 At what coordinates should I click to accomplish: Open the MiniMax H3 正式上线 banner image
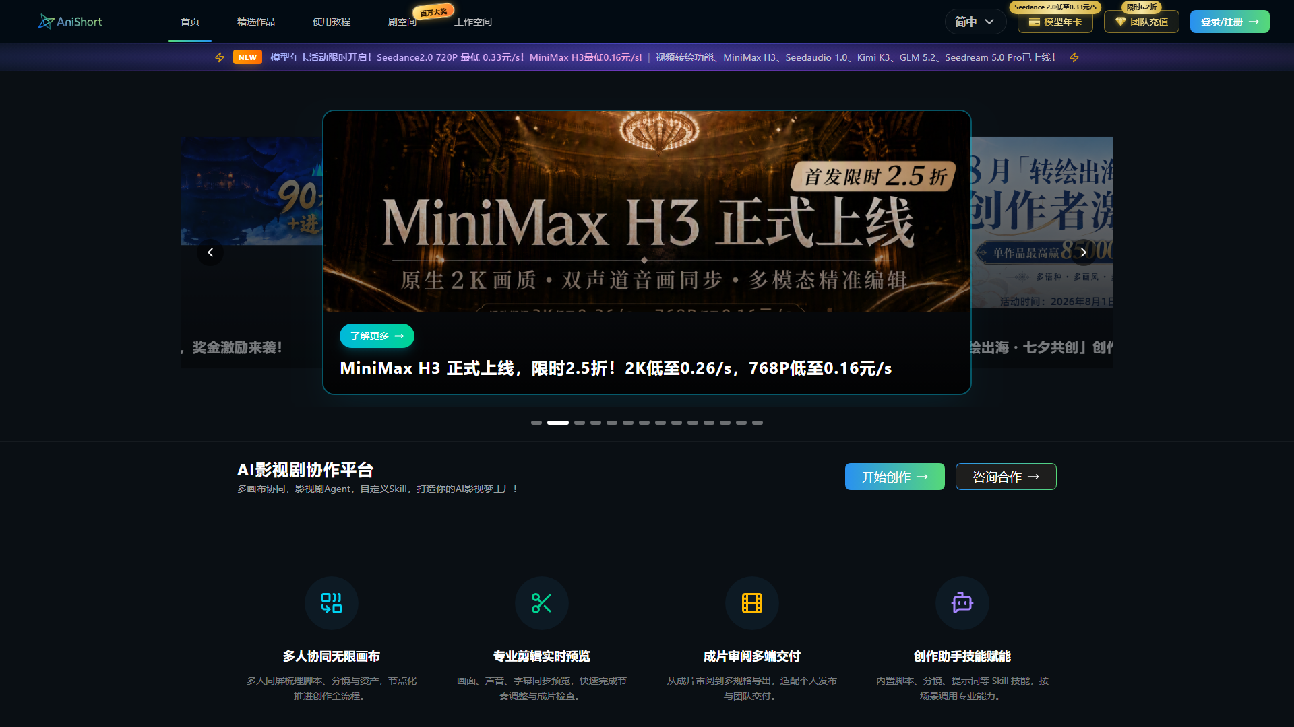tap(647, 211)
